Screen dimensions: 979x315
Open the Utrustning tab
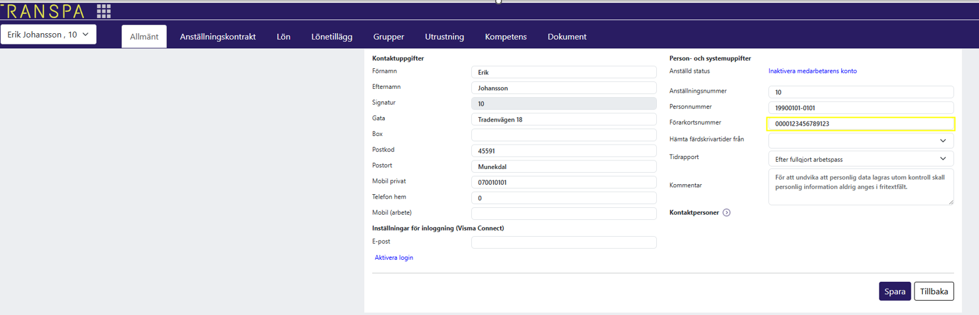click(444, 37)
